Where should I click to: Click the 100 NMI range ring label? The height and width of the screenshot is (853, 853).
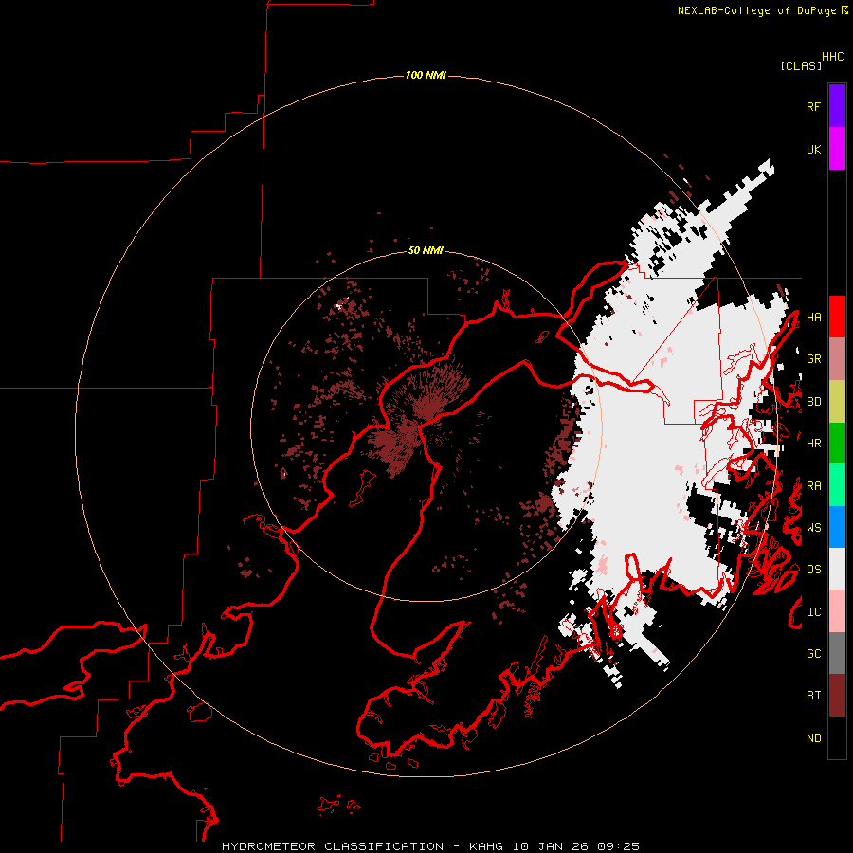coord(426,75)
